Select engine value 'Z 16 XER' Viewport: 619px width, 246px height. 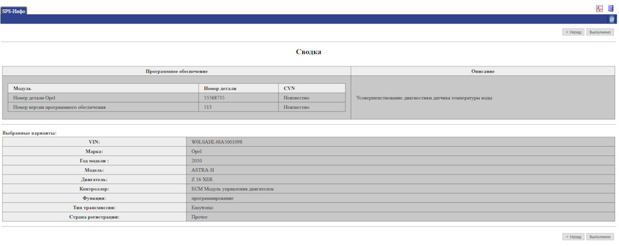202,180
